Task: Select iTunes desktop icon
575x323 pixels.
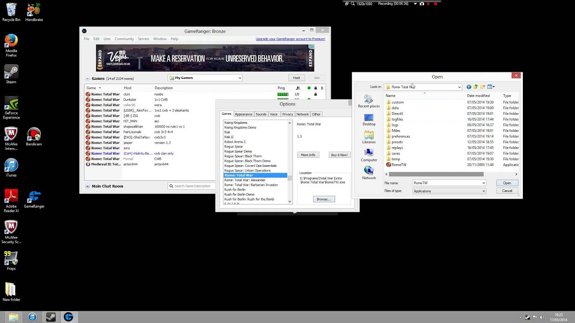Action: pyautogui.click(x=11, y=168)
